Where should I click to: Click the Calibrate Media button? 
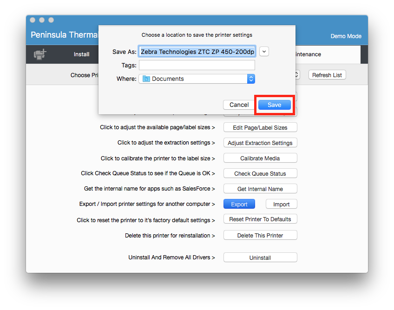pyautogui.click(x=260, y=158)
